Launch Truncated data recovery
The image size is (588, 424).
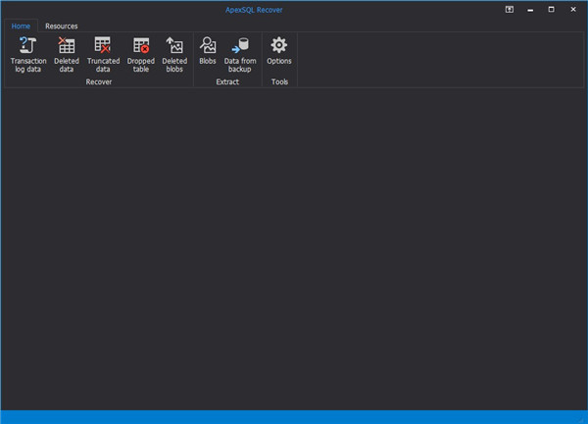tap(103, 54)
